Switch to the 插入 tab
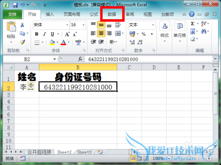 (x=50, y=15)
